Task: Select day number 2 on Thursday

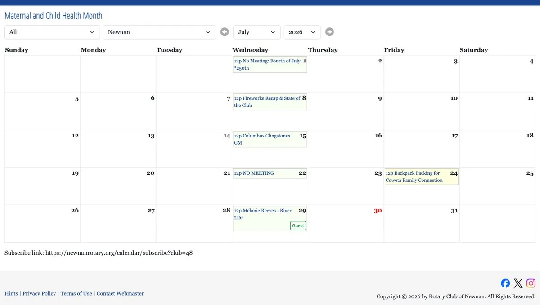Action: [380, 61]
